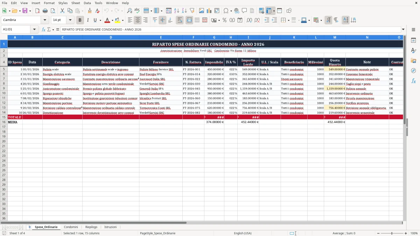
Task: Cut the selection with the scissors icon
Action: coord(62,11)
